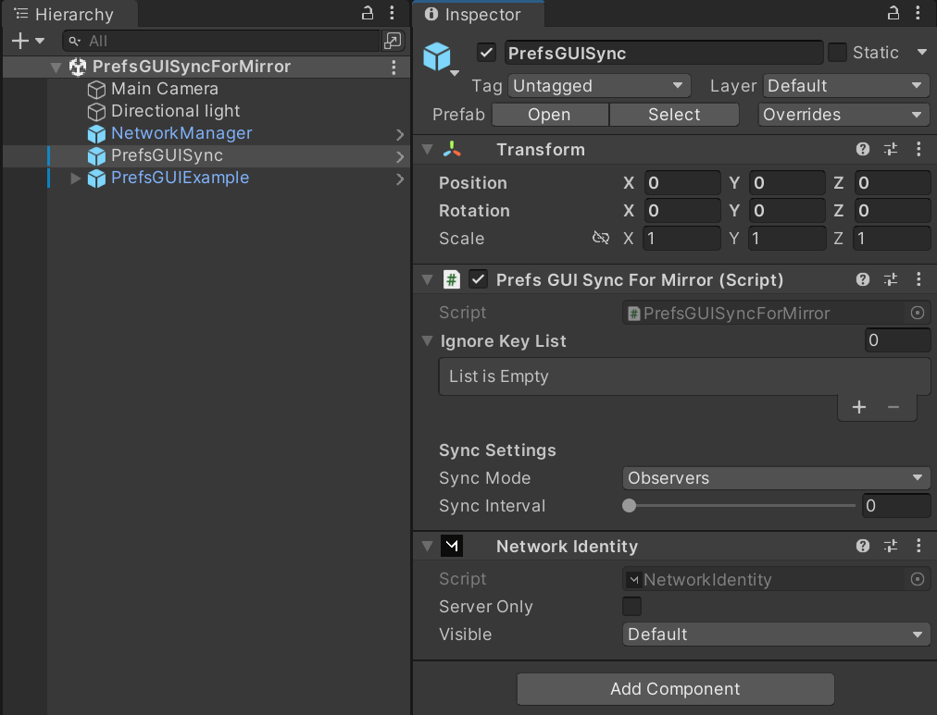This screenshot has height=715, width=937.
Task: Open scene options for PrefsGUISyncForMirror
Action: (394, 67)
